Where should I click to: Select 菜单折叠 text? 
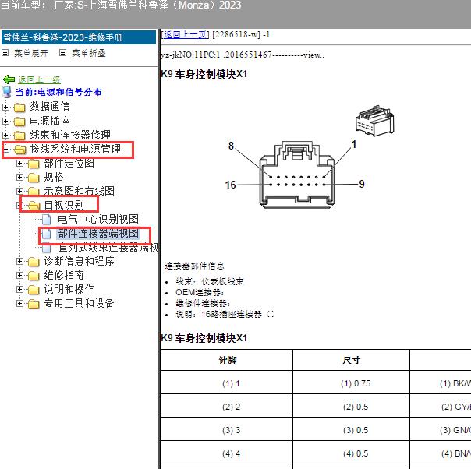pos(89,54)
